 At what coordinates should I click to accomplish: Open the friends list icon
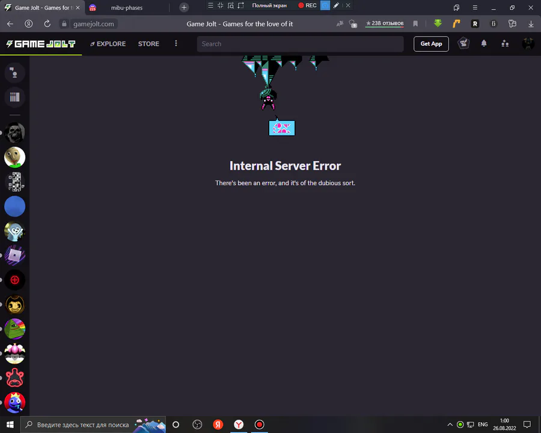coord(505,43)
